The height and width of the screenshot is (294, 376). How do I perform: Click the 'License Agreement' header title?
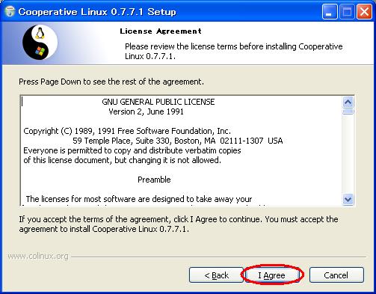161,31
